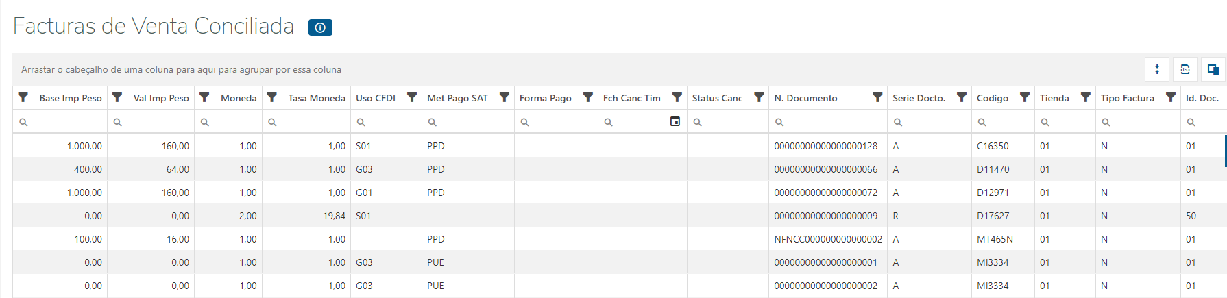The height and width of the screenshot is (298, 1227).
Task: Open the column chooser
Action: [1213, 69]
